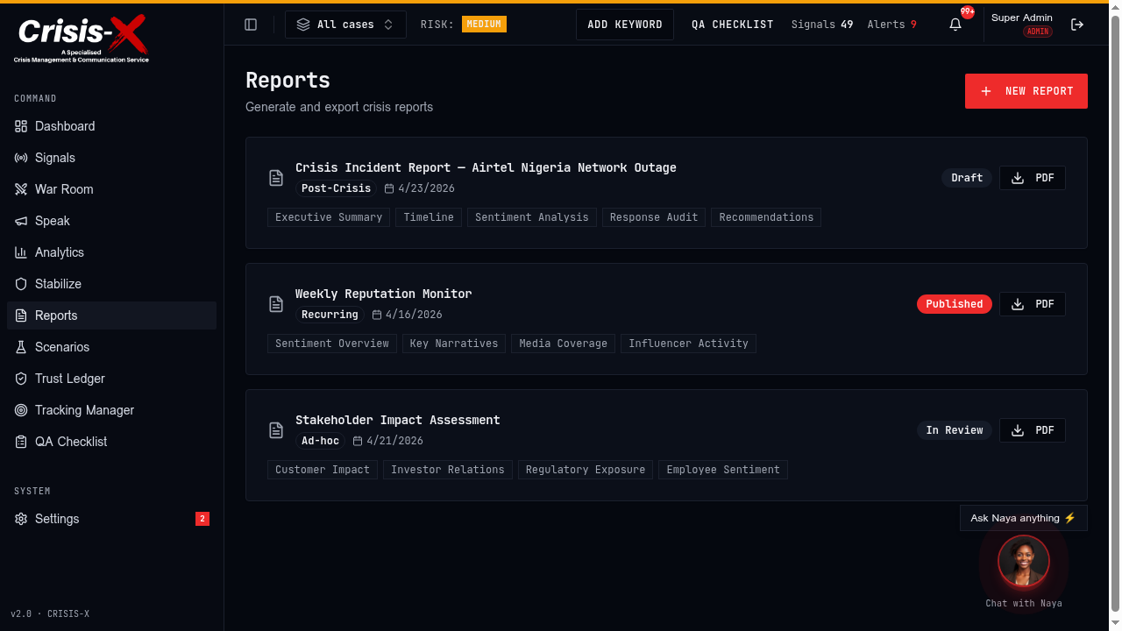Open Weekly Reputation Monitor report
The image size is (1122, 631).
384,294
